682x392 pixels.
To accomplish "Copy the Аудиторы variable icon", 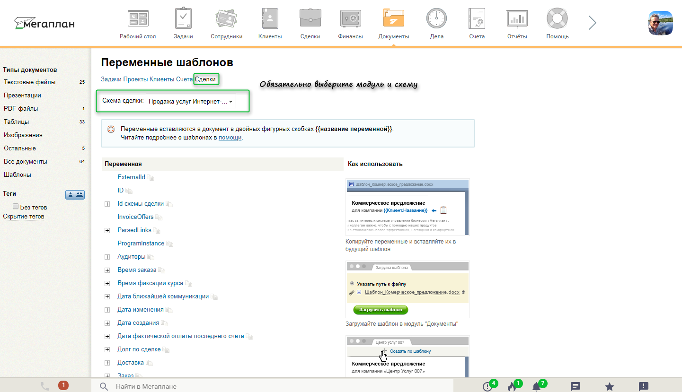I will pos(151,257).
